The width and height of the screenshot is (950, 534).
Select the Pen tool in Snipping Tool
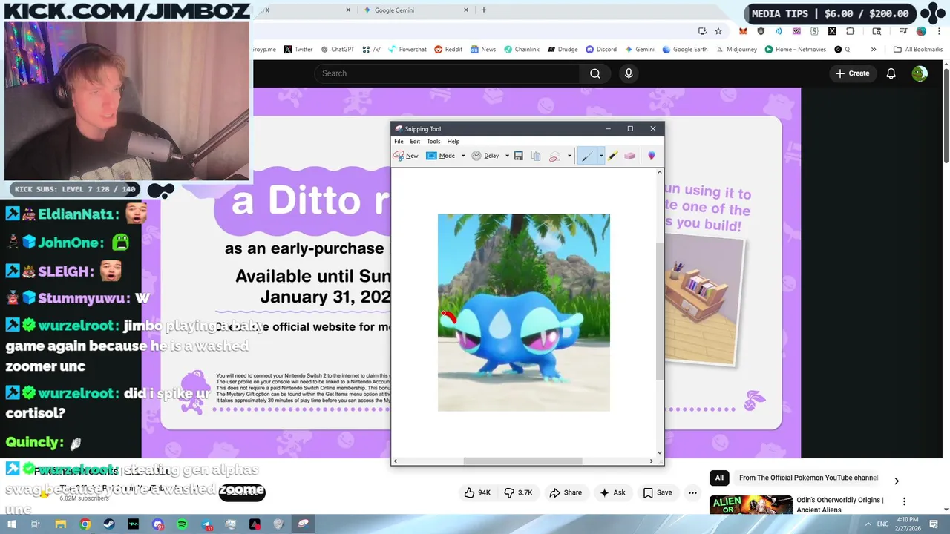(587, 156)
